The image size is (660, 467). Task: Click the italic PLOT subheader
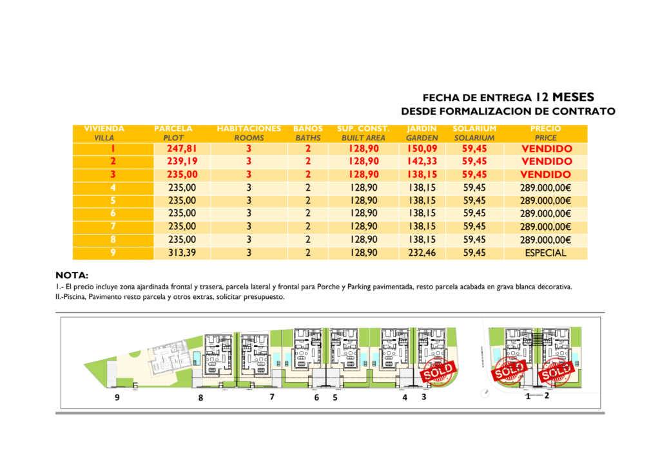pos(173,138)
